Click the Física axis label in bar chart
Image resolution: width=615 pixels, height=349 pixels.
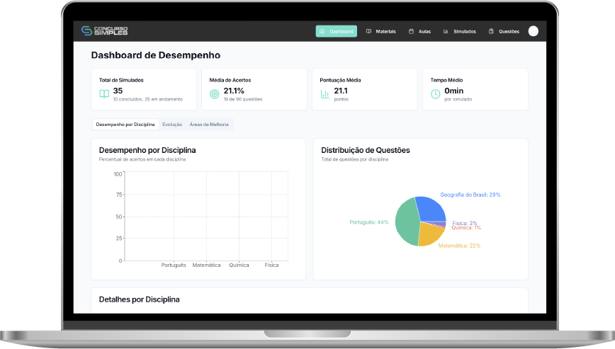tap(271, 265)
